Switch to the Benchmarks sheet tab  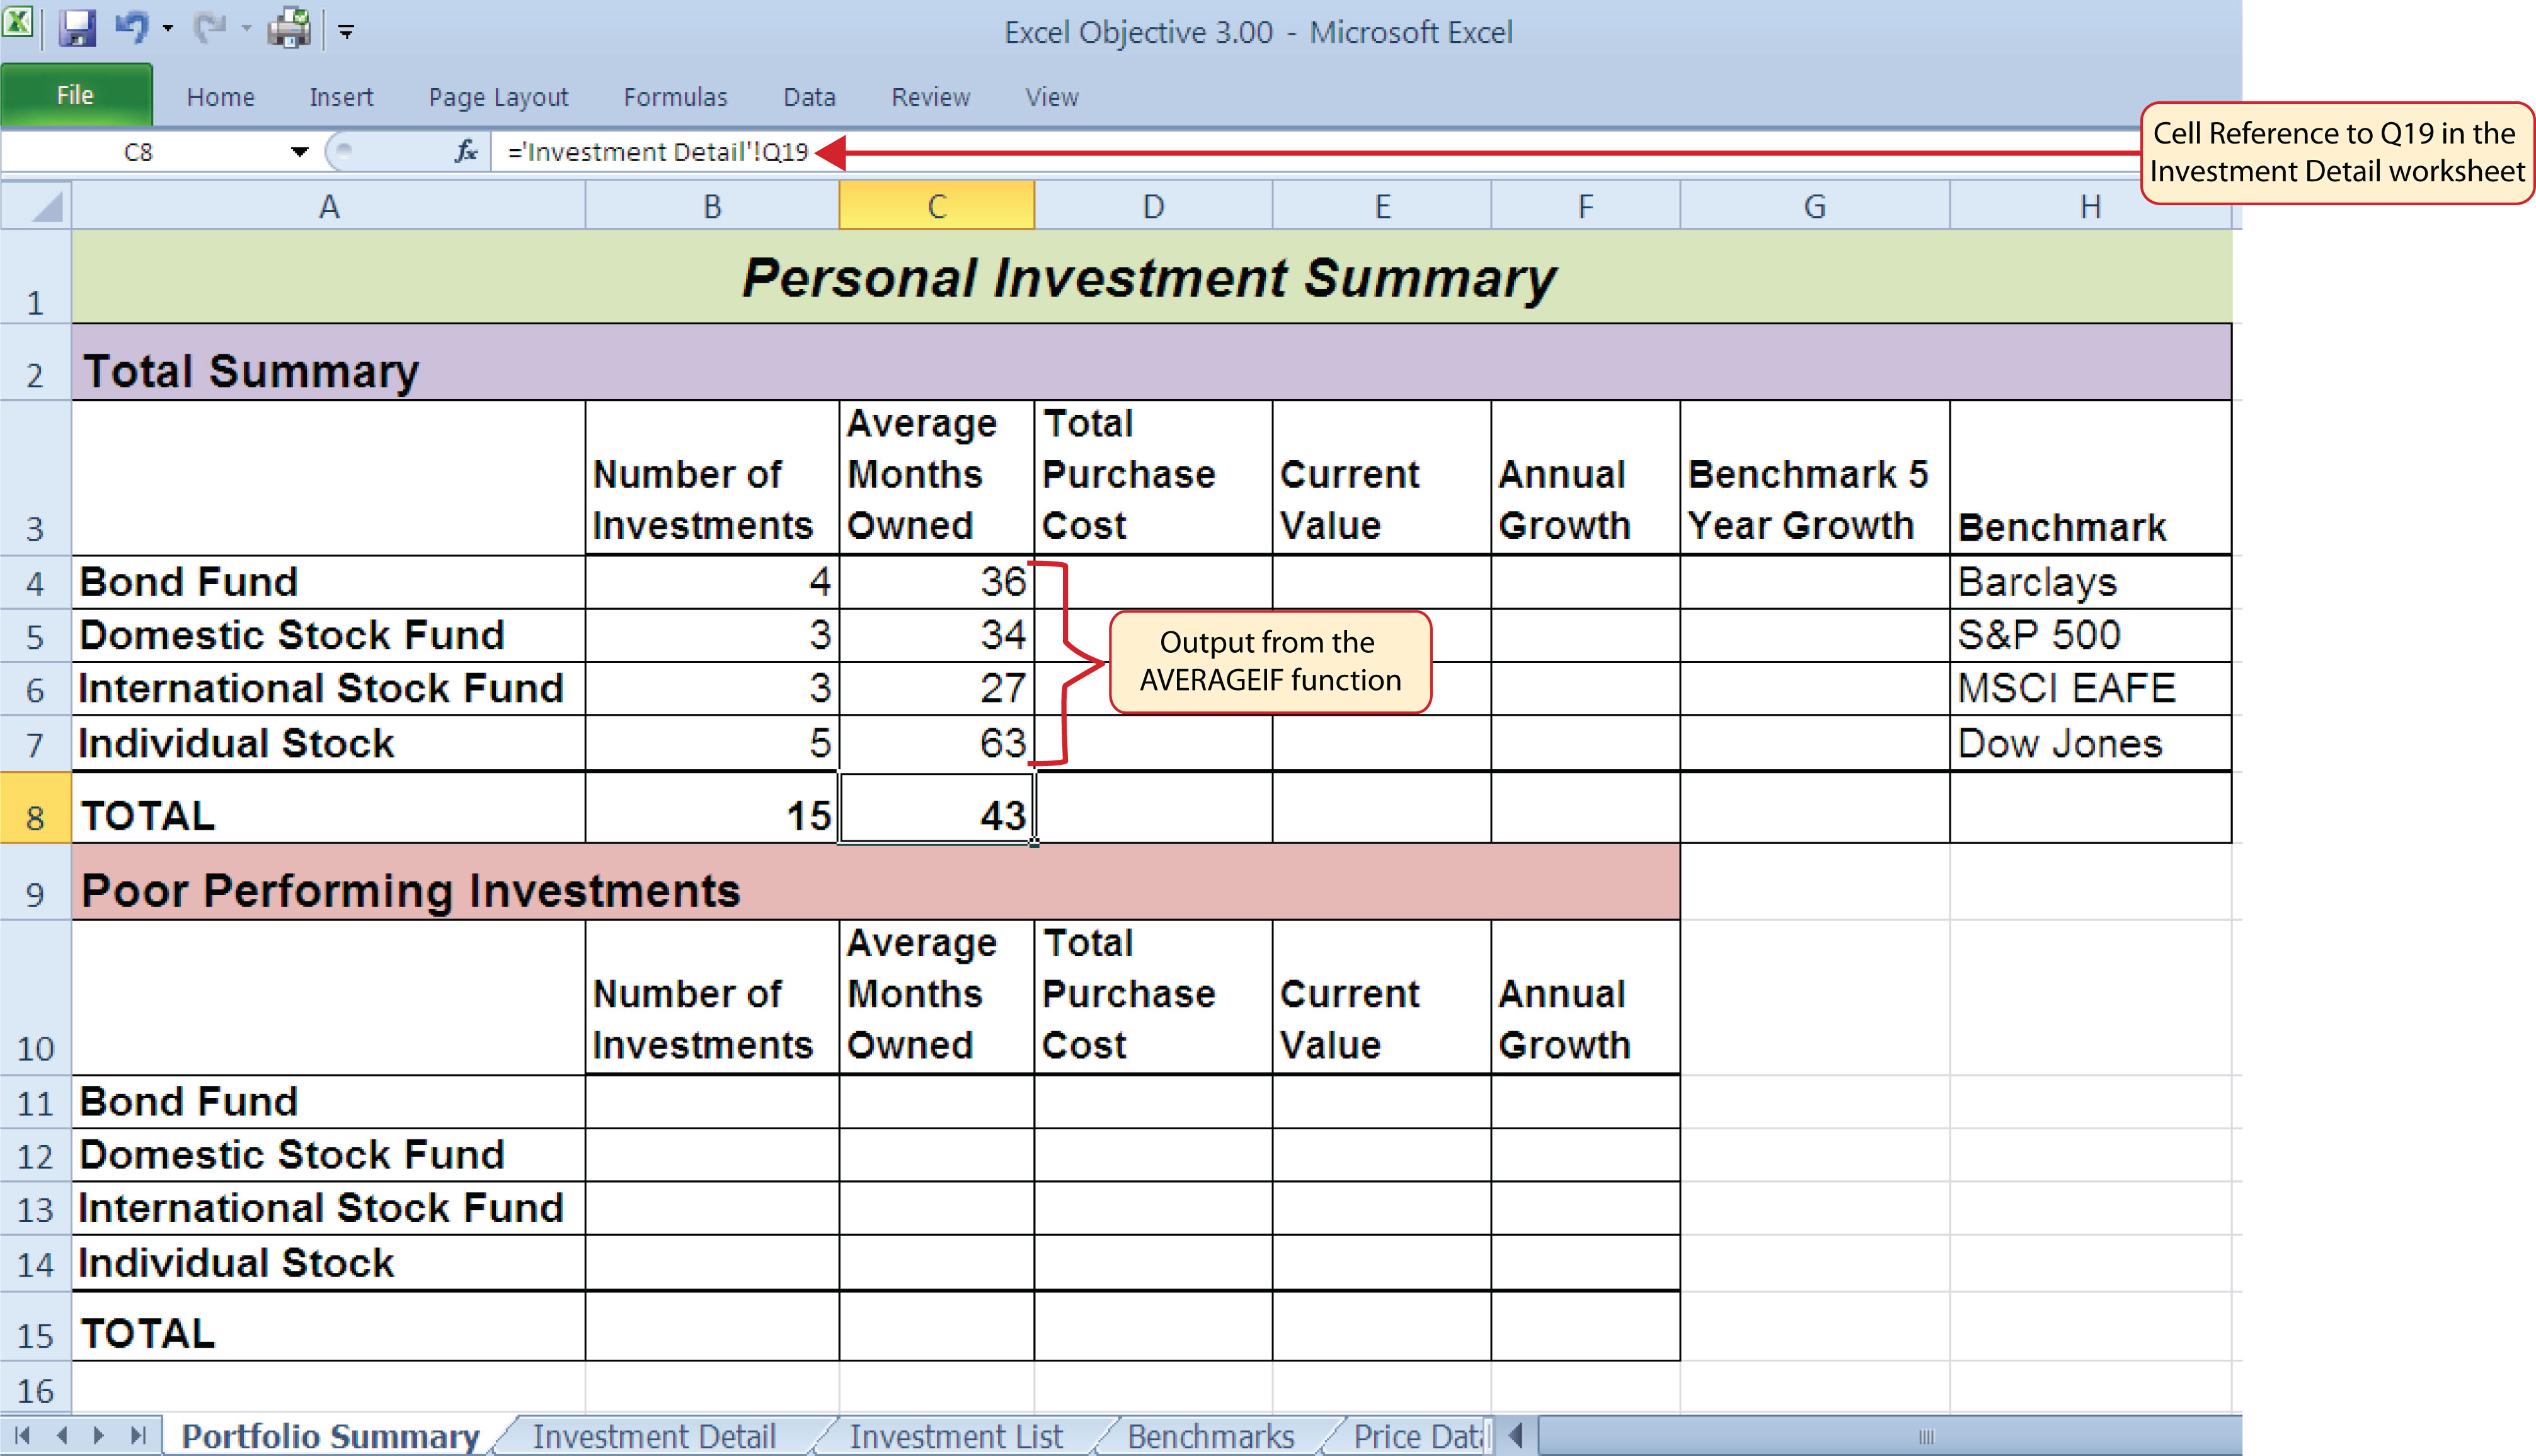coord(1211,1436)
